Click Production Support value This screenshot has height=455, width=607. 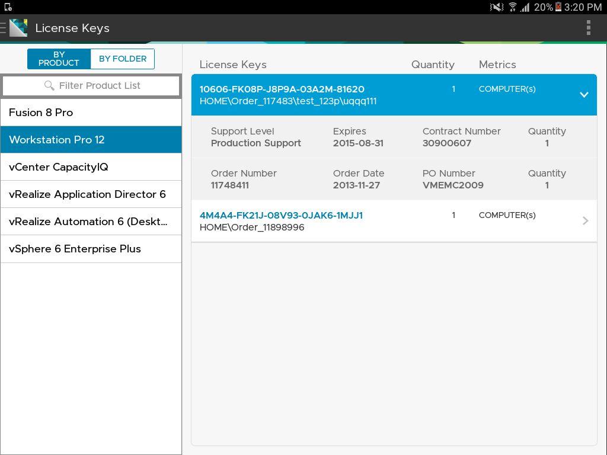[x=256, y=143]
